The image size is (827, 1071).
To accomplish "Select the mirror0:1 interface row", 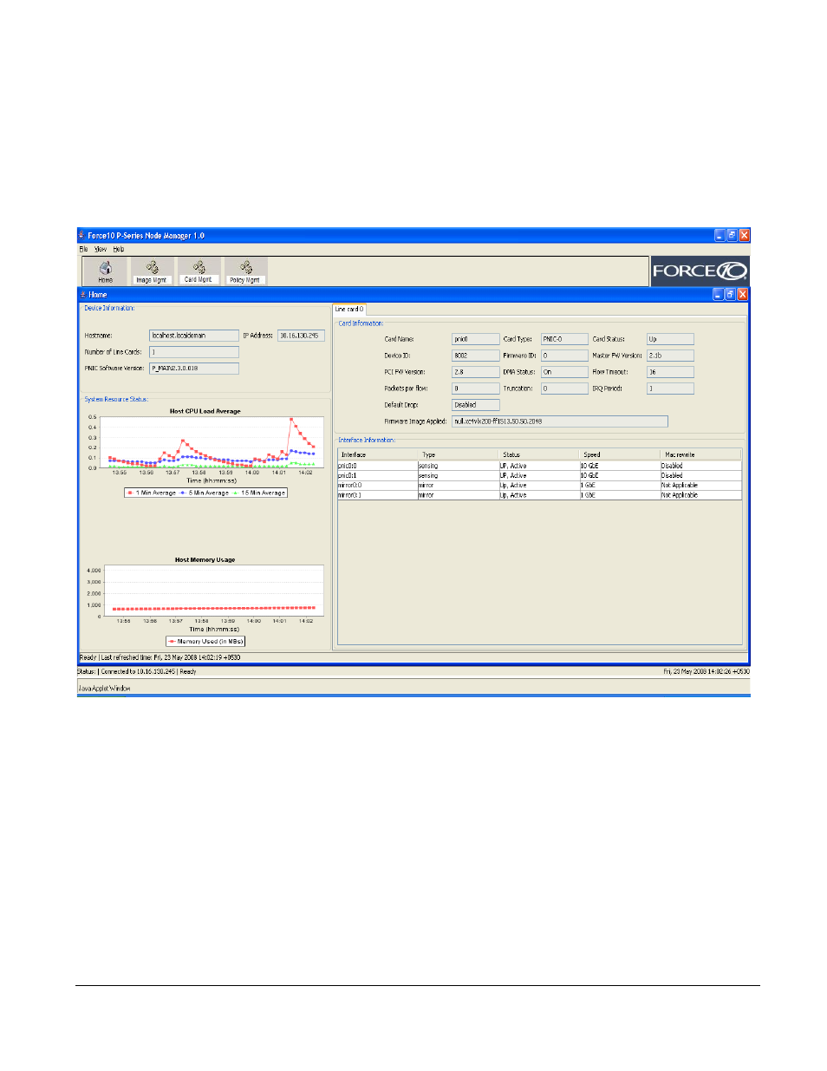I will (x=539, y=495).
